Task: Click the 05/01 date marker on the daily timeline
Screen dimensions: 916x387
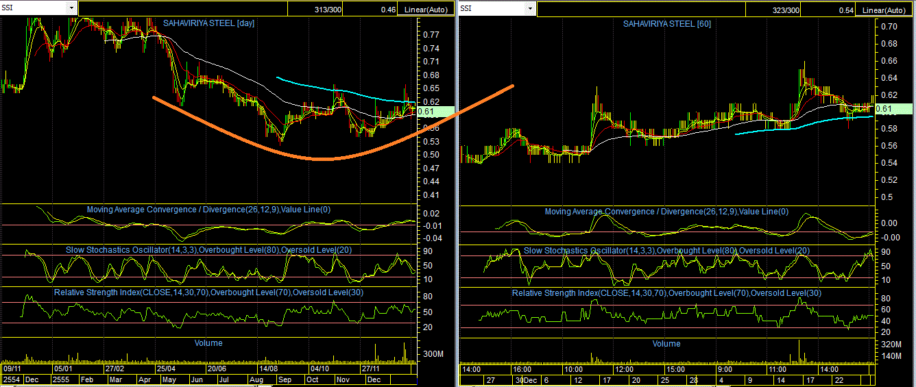Action: [64, 368]
